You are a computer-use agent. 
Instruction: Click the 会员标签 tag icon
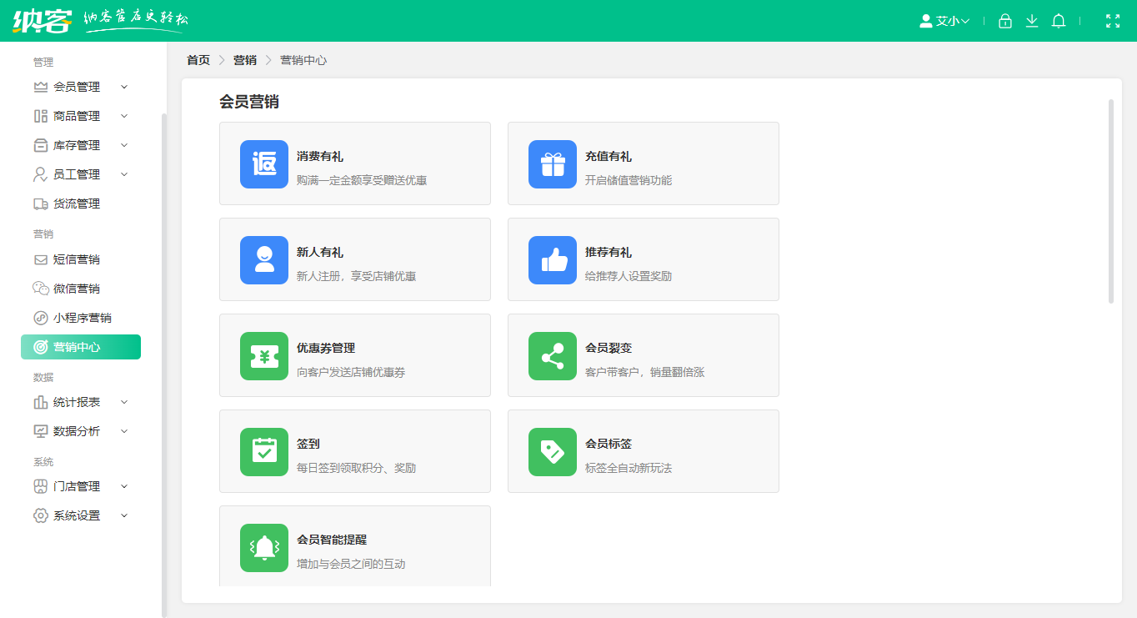pos(552,451)
